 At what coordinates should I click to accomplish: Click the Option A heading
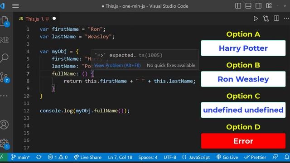pos(243,34)
